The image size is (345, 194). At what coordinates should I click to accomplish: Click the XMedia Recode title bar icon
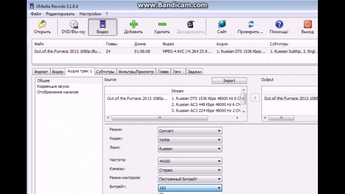[32, 6]
